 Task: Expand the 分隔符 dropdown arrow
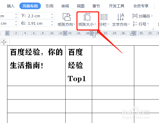[x=152, y=16]
